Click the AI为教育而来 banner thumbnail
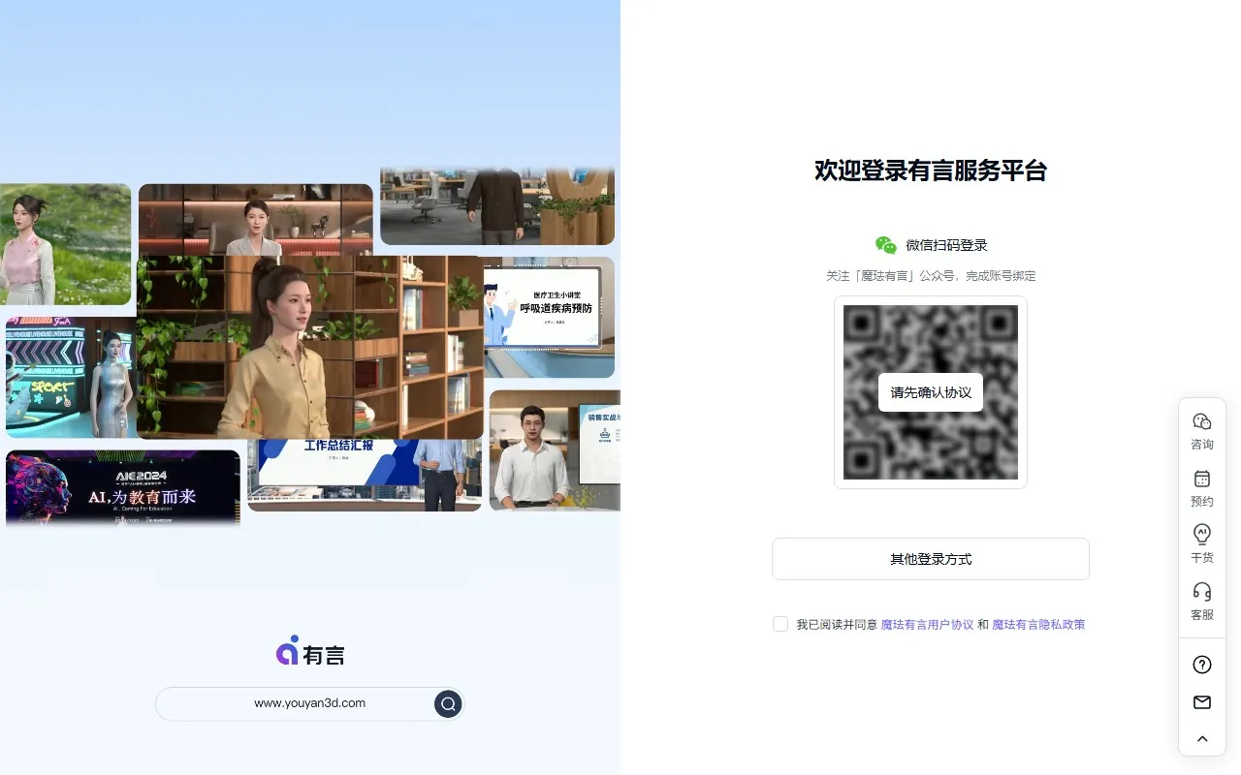 pyautogui.click(x=123, y=488)
